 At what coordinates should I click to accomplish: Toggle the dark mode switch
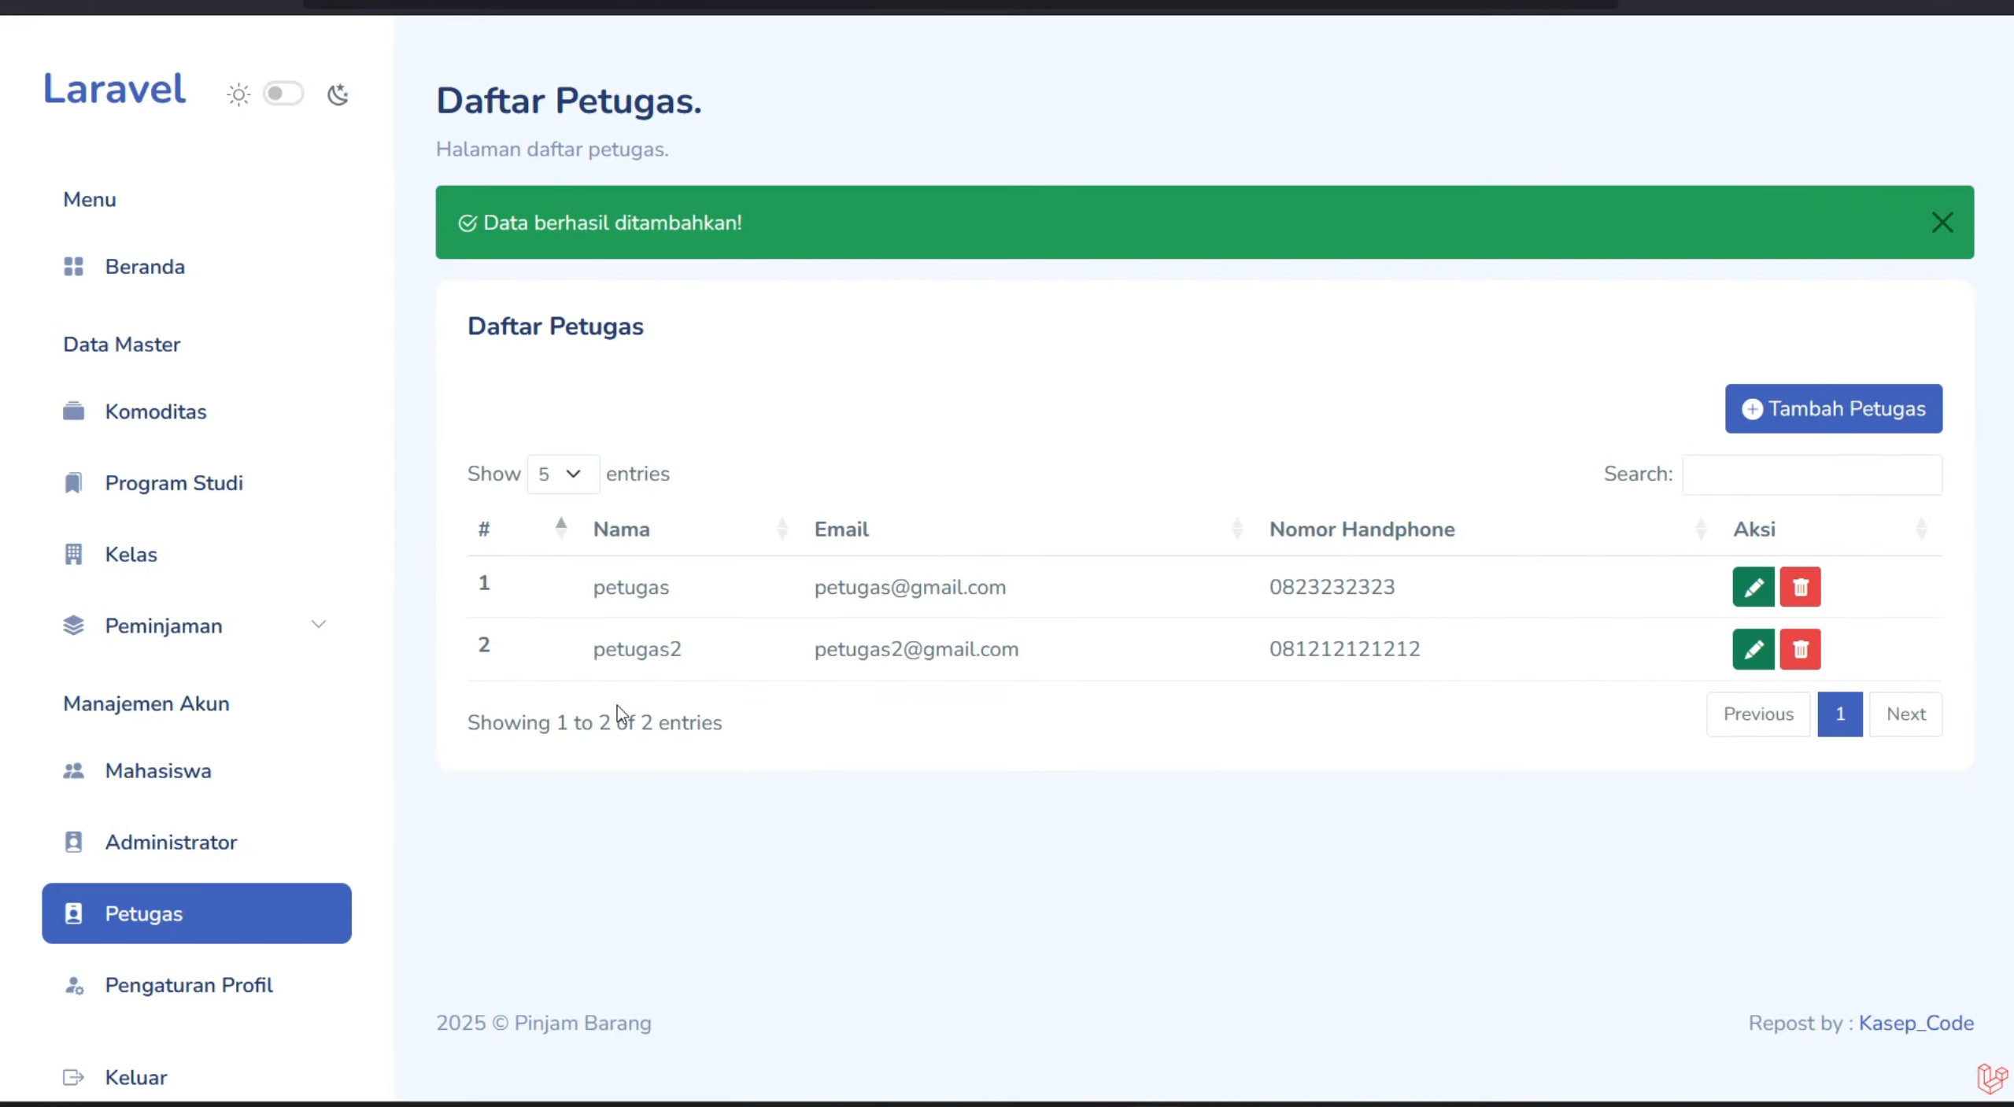point(283,94)
